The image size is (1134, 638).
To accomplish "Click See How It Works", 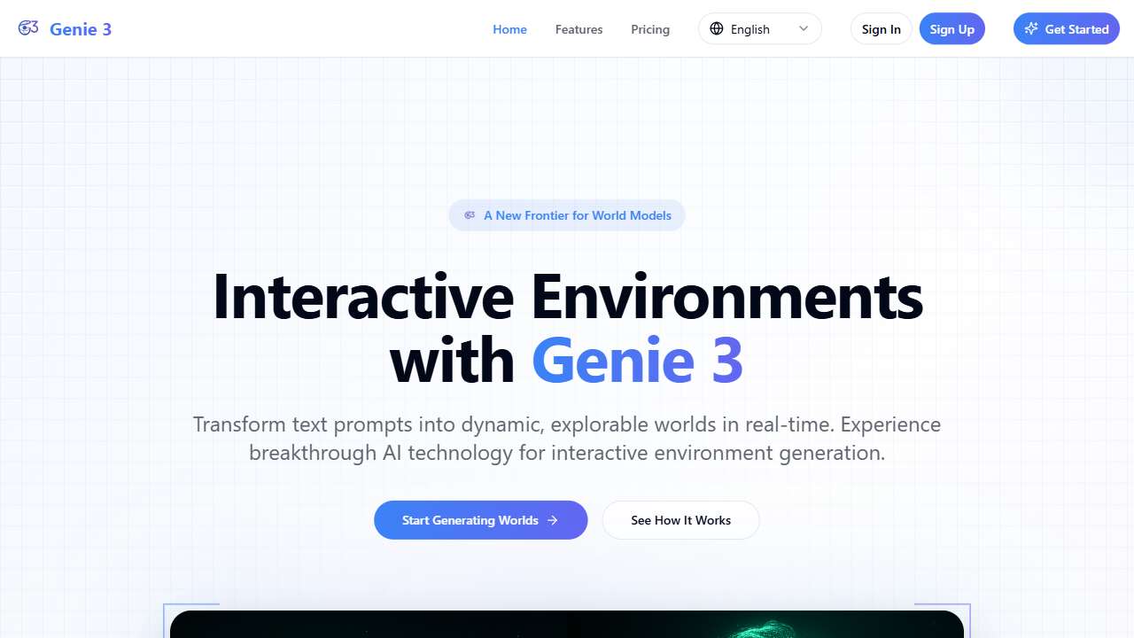I will [x=680, y=520].
